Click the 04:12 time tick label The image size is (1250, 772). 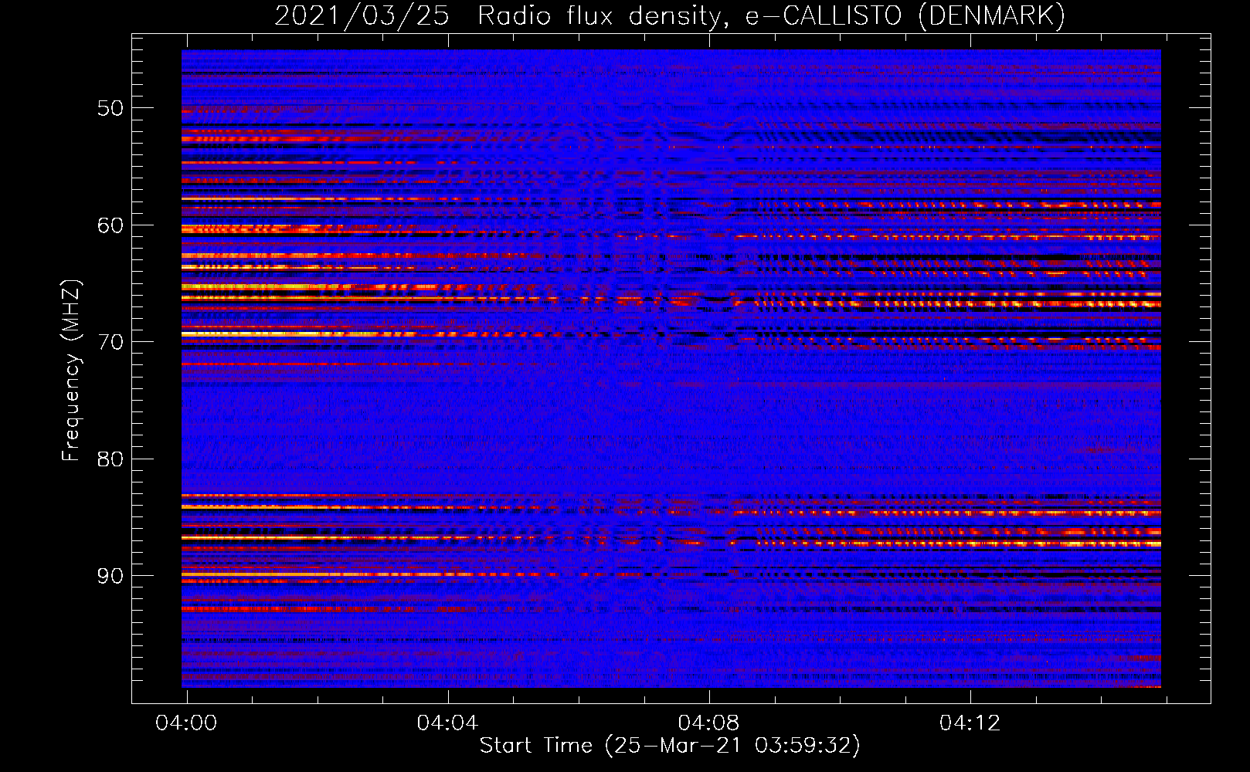tap(970, 723)
